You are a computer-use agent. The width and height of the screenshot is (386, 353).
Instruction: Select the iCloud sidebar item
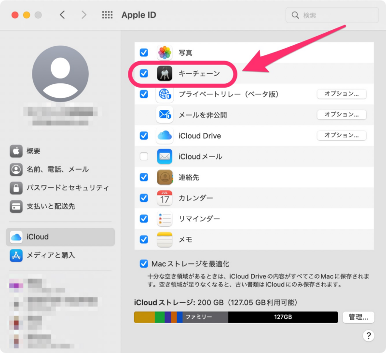(x=60, y=237)
